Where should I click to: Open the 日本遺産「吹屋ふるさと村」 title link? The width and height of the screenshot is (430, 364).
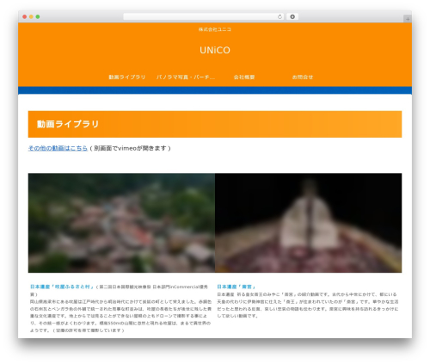coord(62,287)
